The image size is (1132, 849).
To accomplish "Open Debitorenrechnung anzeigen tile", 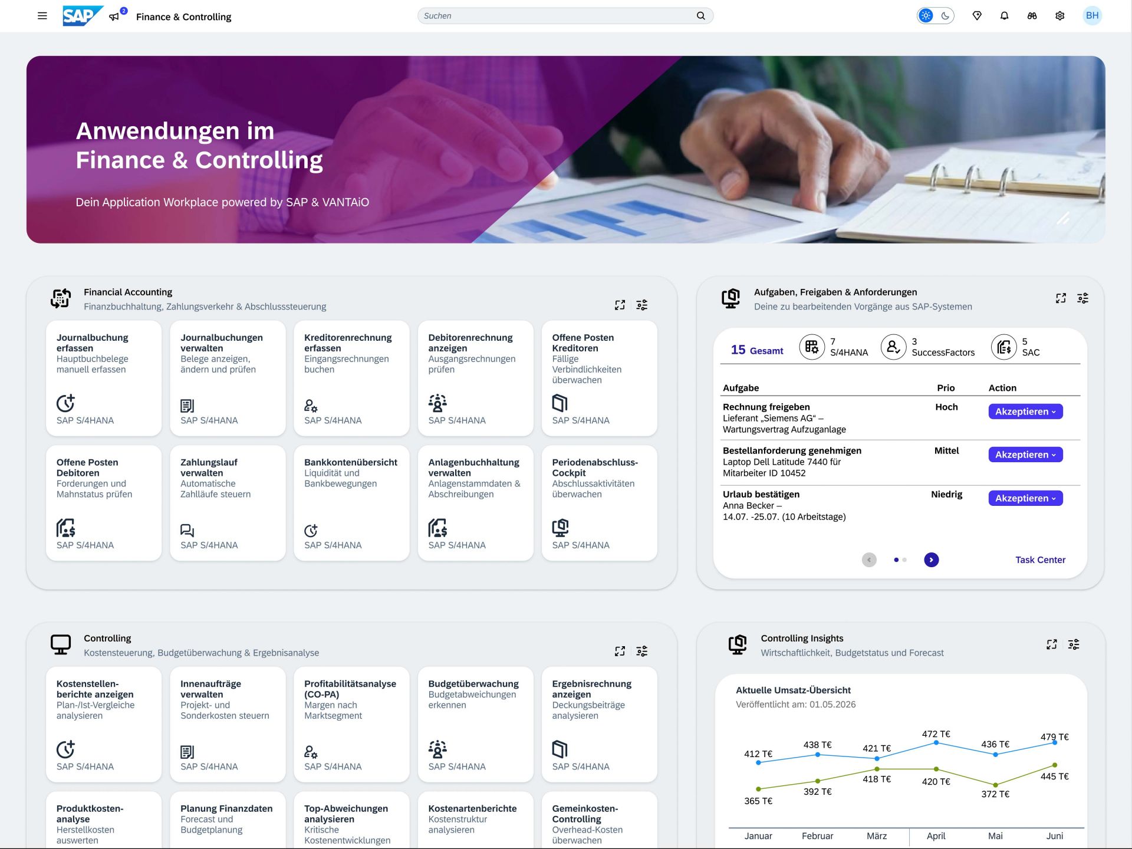I will pos(475,379).
